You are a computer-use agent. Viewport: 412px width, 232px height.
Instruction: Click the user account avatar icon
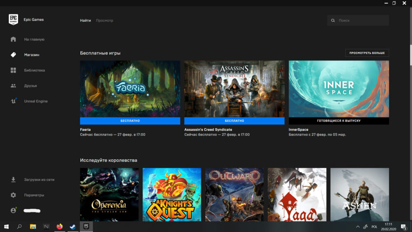pos(14,210)
